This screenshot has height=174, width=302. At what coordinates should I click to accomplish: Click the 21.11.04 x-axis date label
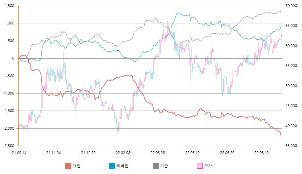click(x=53, y=153)
